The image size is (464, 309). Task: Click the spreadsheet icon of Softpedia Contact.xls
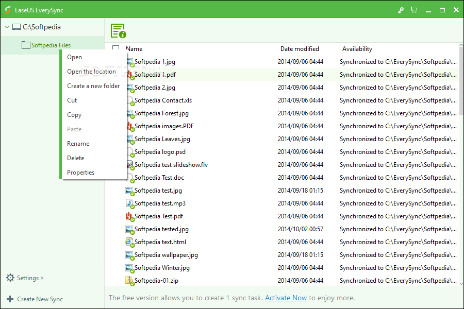coord(130,100)
